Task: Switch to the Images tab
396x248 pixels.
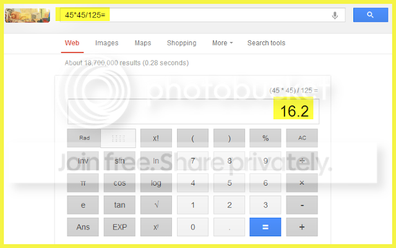Action: 106,43
